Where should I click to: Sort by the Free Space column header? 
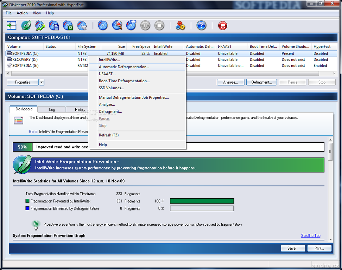141,46
